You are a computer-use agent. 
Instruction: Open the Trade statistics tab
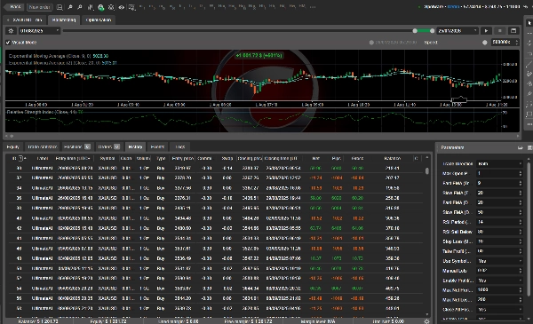(x=42, y=147)
